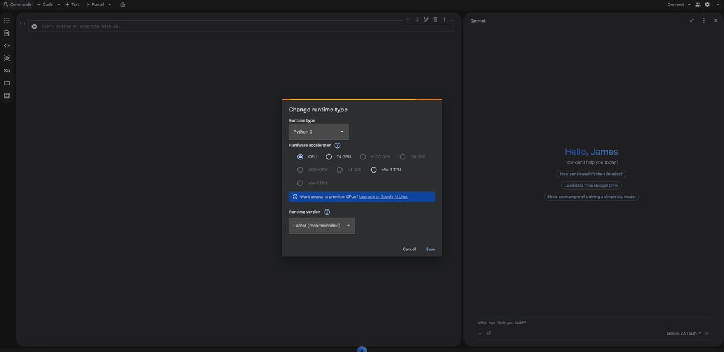The width and height of the screenshot is (724, 352).
Task: Select the A100 GPU radio button
Action: [300, 170]
